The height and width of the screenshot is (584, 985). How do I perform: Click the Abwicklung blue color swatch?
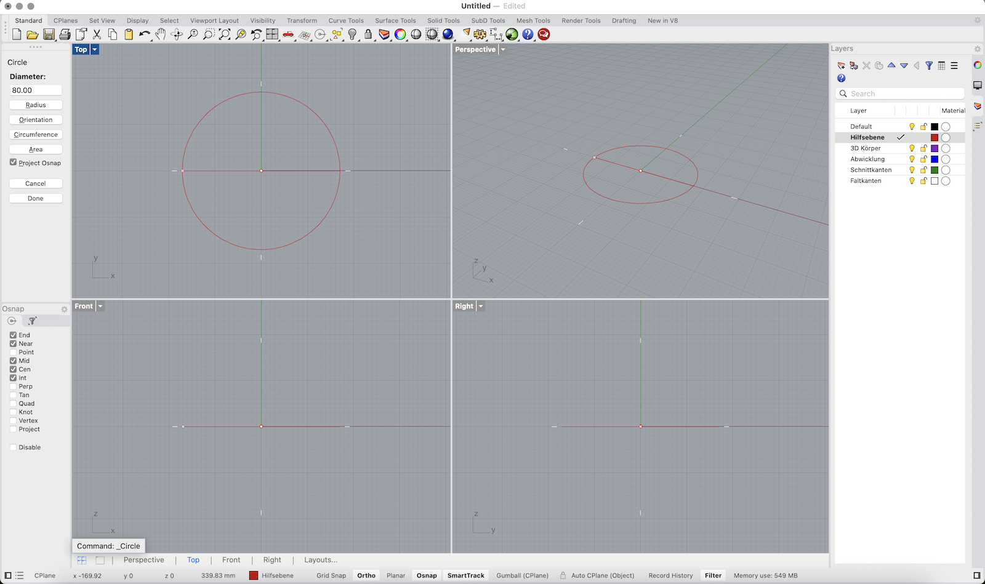[935, 159]
